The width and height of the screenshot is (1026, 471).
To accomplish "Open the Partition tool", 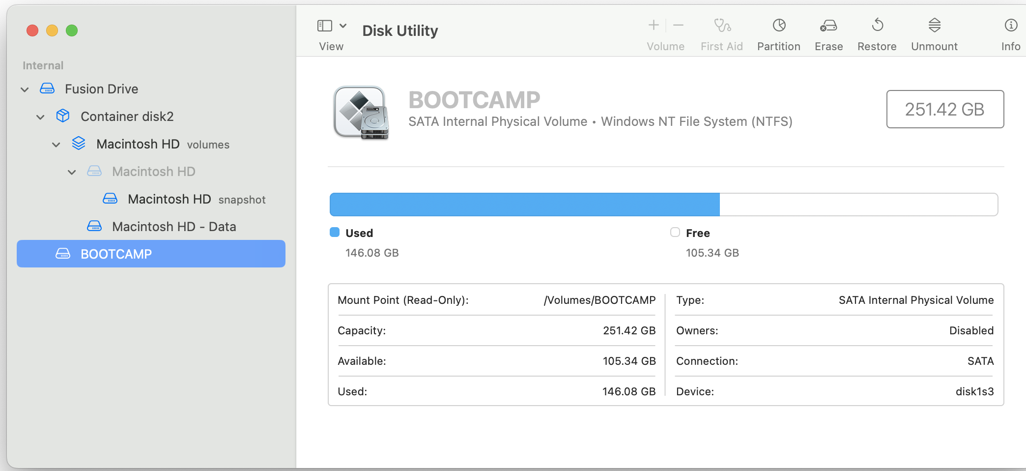I will [778, 32].
